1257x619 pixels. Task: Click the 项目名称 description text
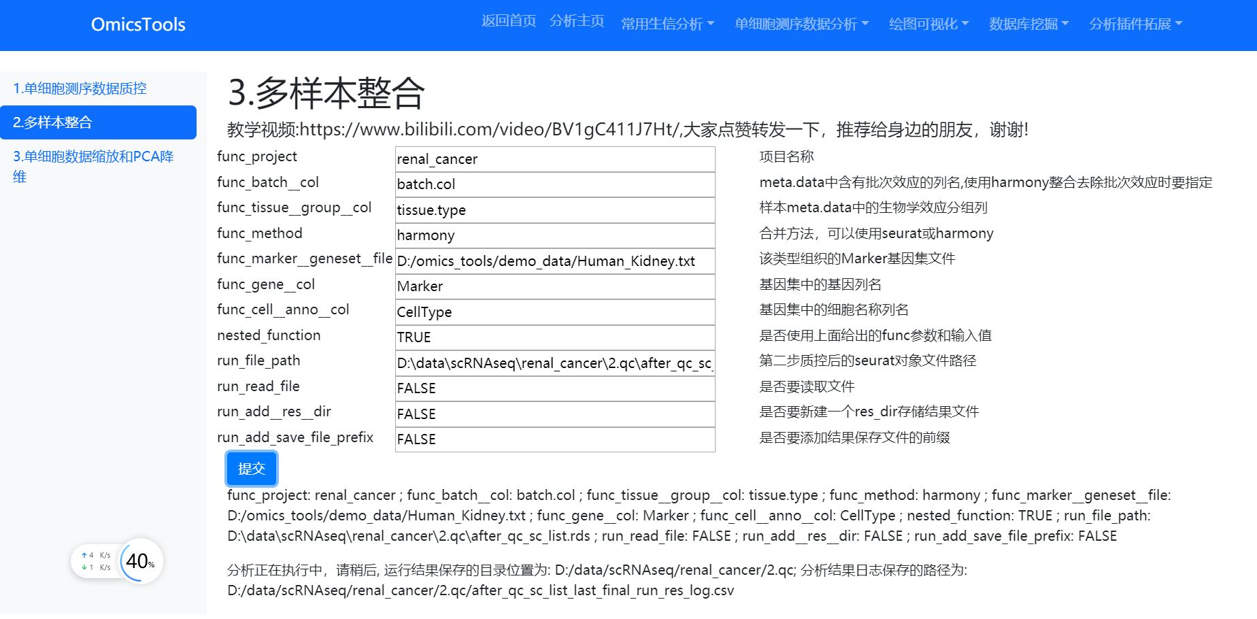click(786, 156)
